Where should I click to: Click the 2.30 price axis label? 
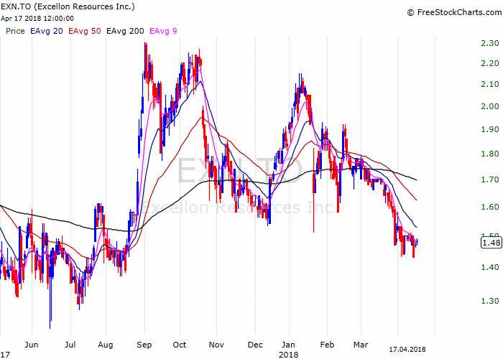click(x=488, y=45)
